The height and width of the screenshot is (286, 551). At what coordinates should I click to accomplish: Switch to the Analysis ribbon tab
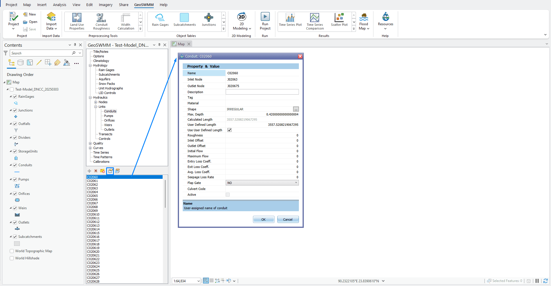pos(59,5)
